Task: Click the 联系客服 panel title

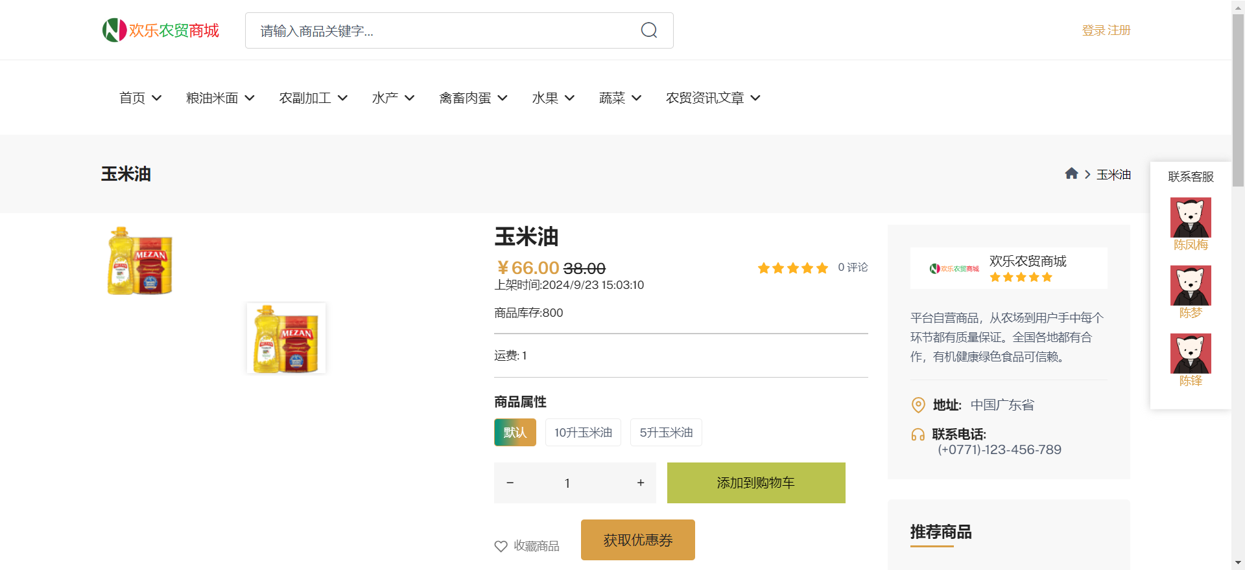Action: click(1191, 177)
